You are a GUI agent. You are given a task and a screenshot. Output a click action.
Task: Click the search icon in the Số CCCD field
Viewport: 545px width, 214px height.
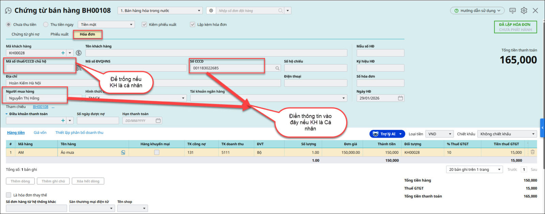click(278, 68)
